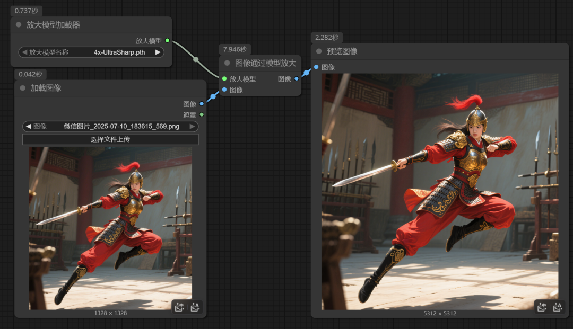Viewport: 573px width, 329px height.
Task: Click 图像 input port on 预览图像 node
Action: click(x=316, y=67)
